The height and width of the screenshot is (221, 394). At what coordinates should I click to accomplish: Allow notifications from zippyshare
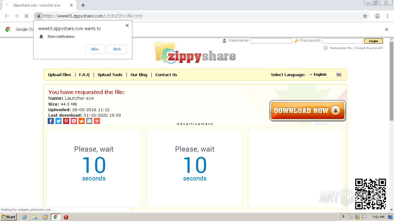pos(95,49)
